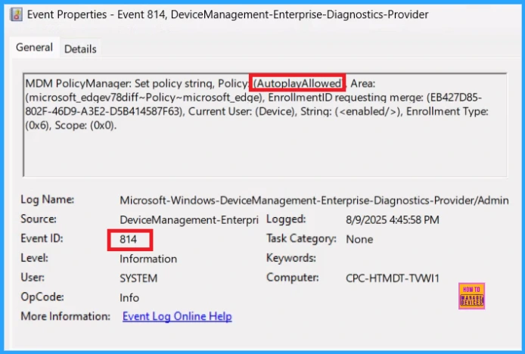525x354 pixels.
Task: Click the User value SYSTEM
Action: 138,278
